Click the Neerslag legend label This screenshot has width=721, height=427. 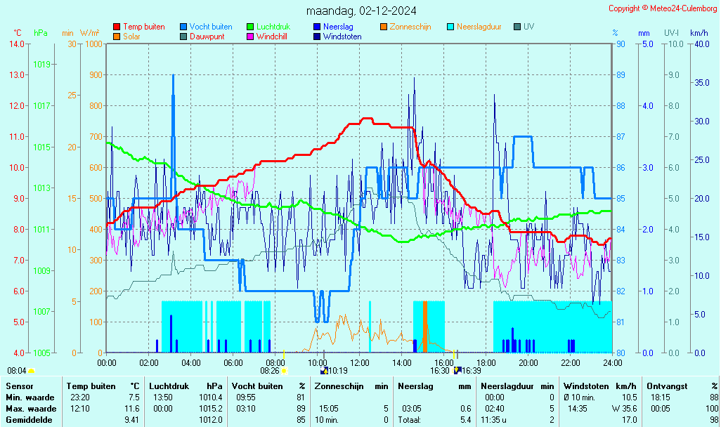pos(338,27)
